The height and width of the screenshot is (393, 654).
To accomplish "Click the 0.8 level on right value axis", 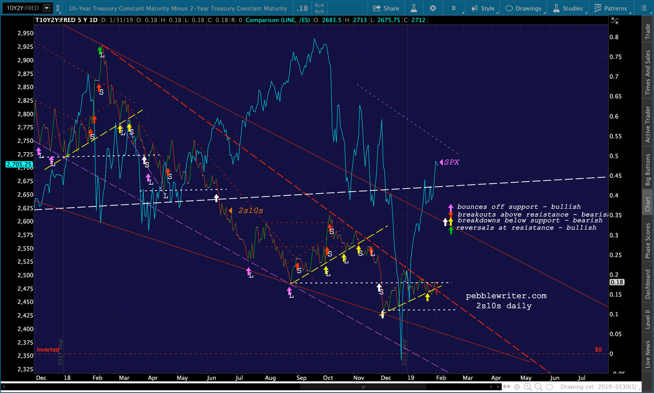I will click(x=614, y=37).
